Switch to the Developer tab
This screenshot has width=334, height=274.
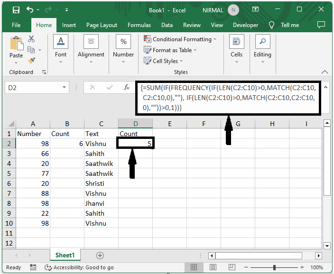[x=245, y=25]
